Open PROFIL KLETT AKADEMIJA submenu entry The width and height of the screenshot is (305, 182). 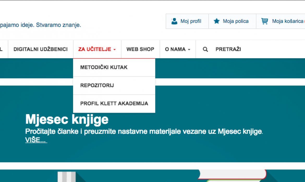point(114,103)
